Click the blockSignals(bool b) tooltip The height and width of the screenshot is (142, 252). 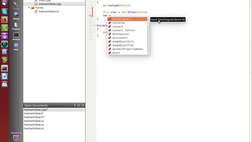pyautogui.click(x=168, y=19)
